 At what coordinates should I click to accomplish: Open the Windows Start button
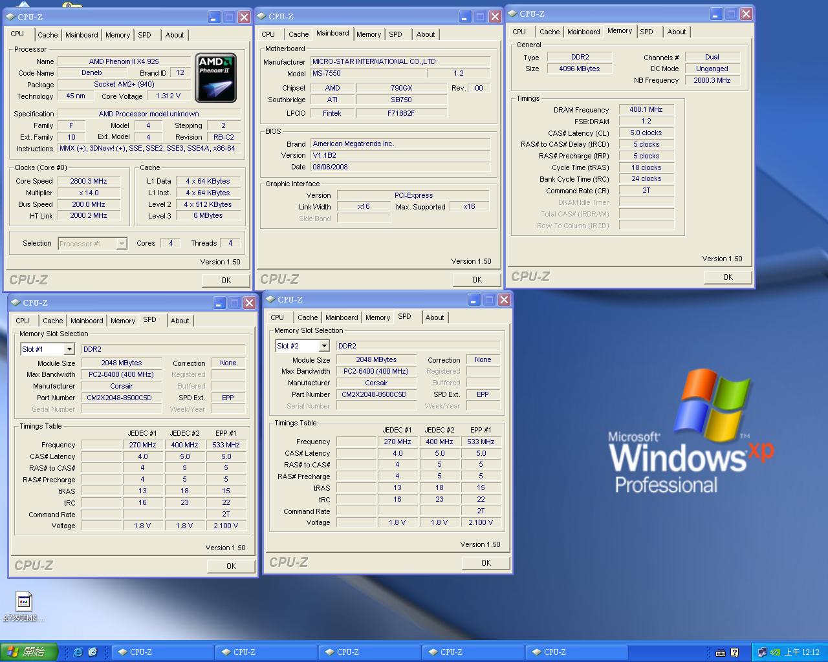tap(28, 652)
